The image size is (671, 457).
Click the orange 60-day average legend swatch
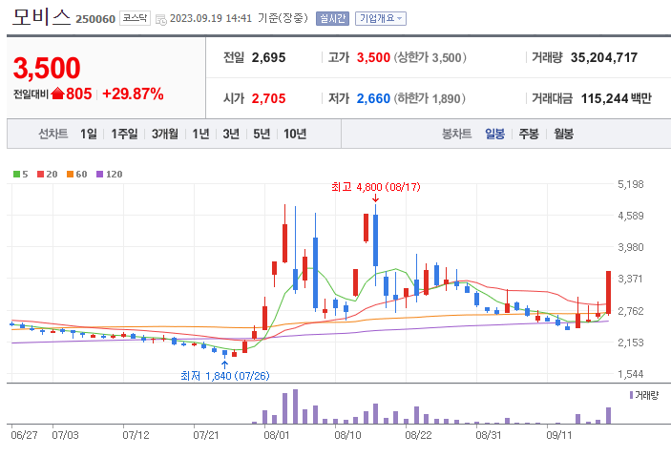[x=71, y=175]
